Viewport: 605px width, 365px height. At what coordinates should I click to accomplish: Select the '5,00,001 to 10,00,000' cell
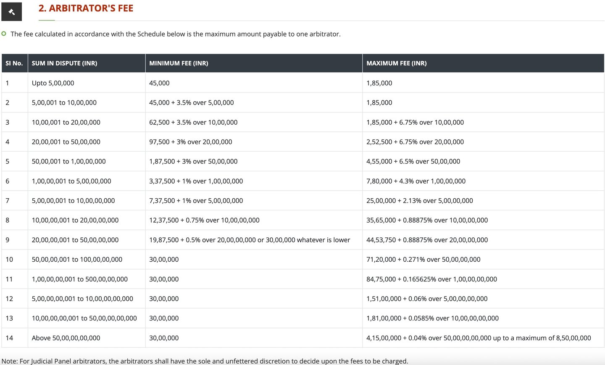[87, 102]
